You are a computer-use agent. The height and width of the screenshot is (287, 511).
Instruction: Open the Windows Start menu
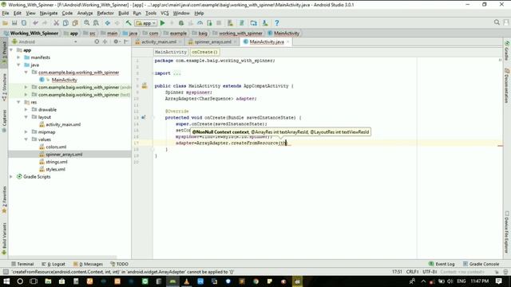[x=6, y=281]
